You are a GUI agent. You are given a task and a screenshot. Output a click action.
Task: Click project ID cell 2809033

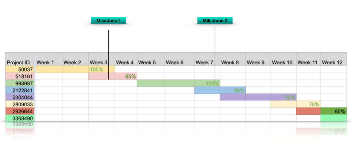(x=20, y=104)
